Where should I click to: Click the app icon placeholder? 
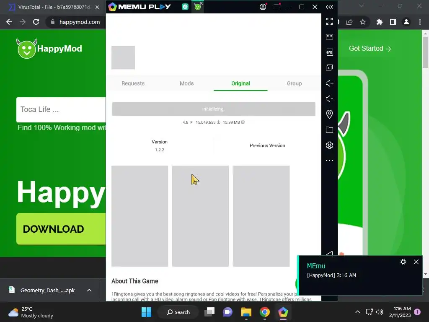tap(123, 57)
